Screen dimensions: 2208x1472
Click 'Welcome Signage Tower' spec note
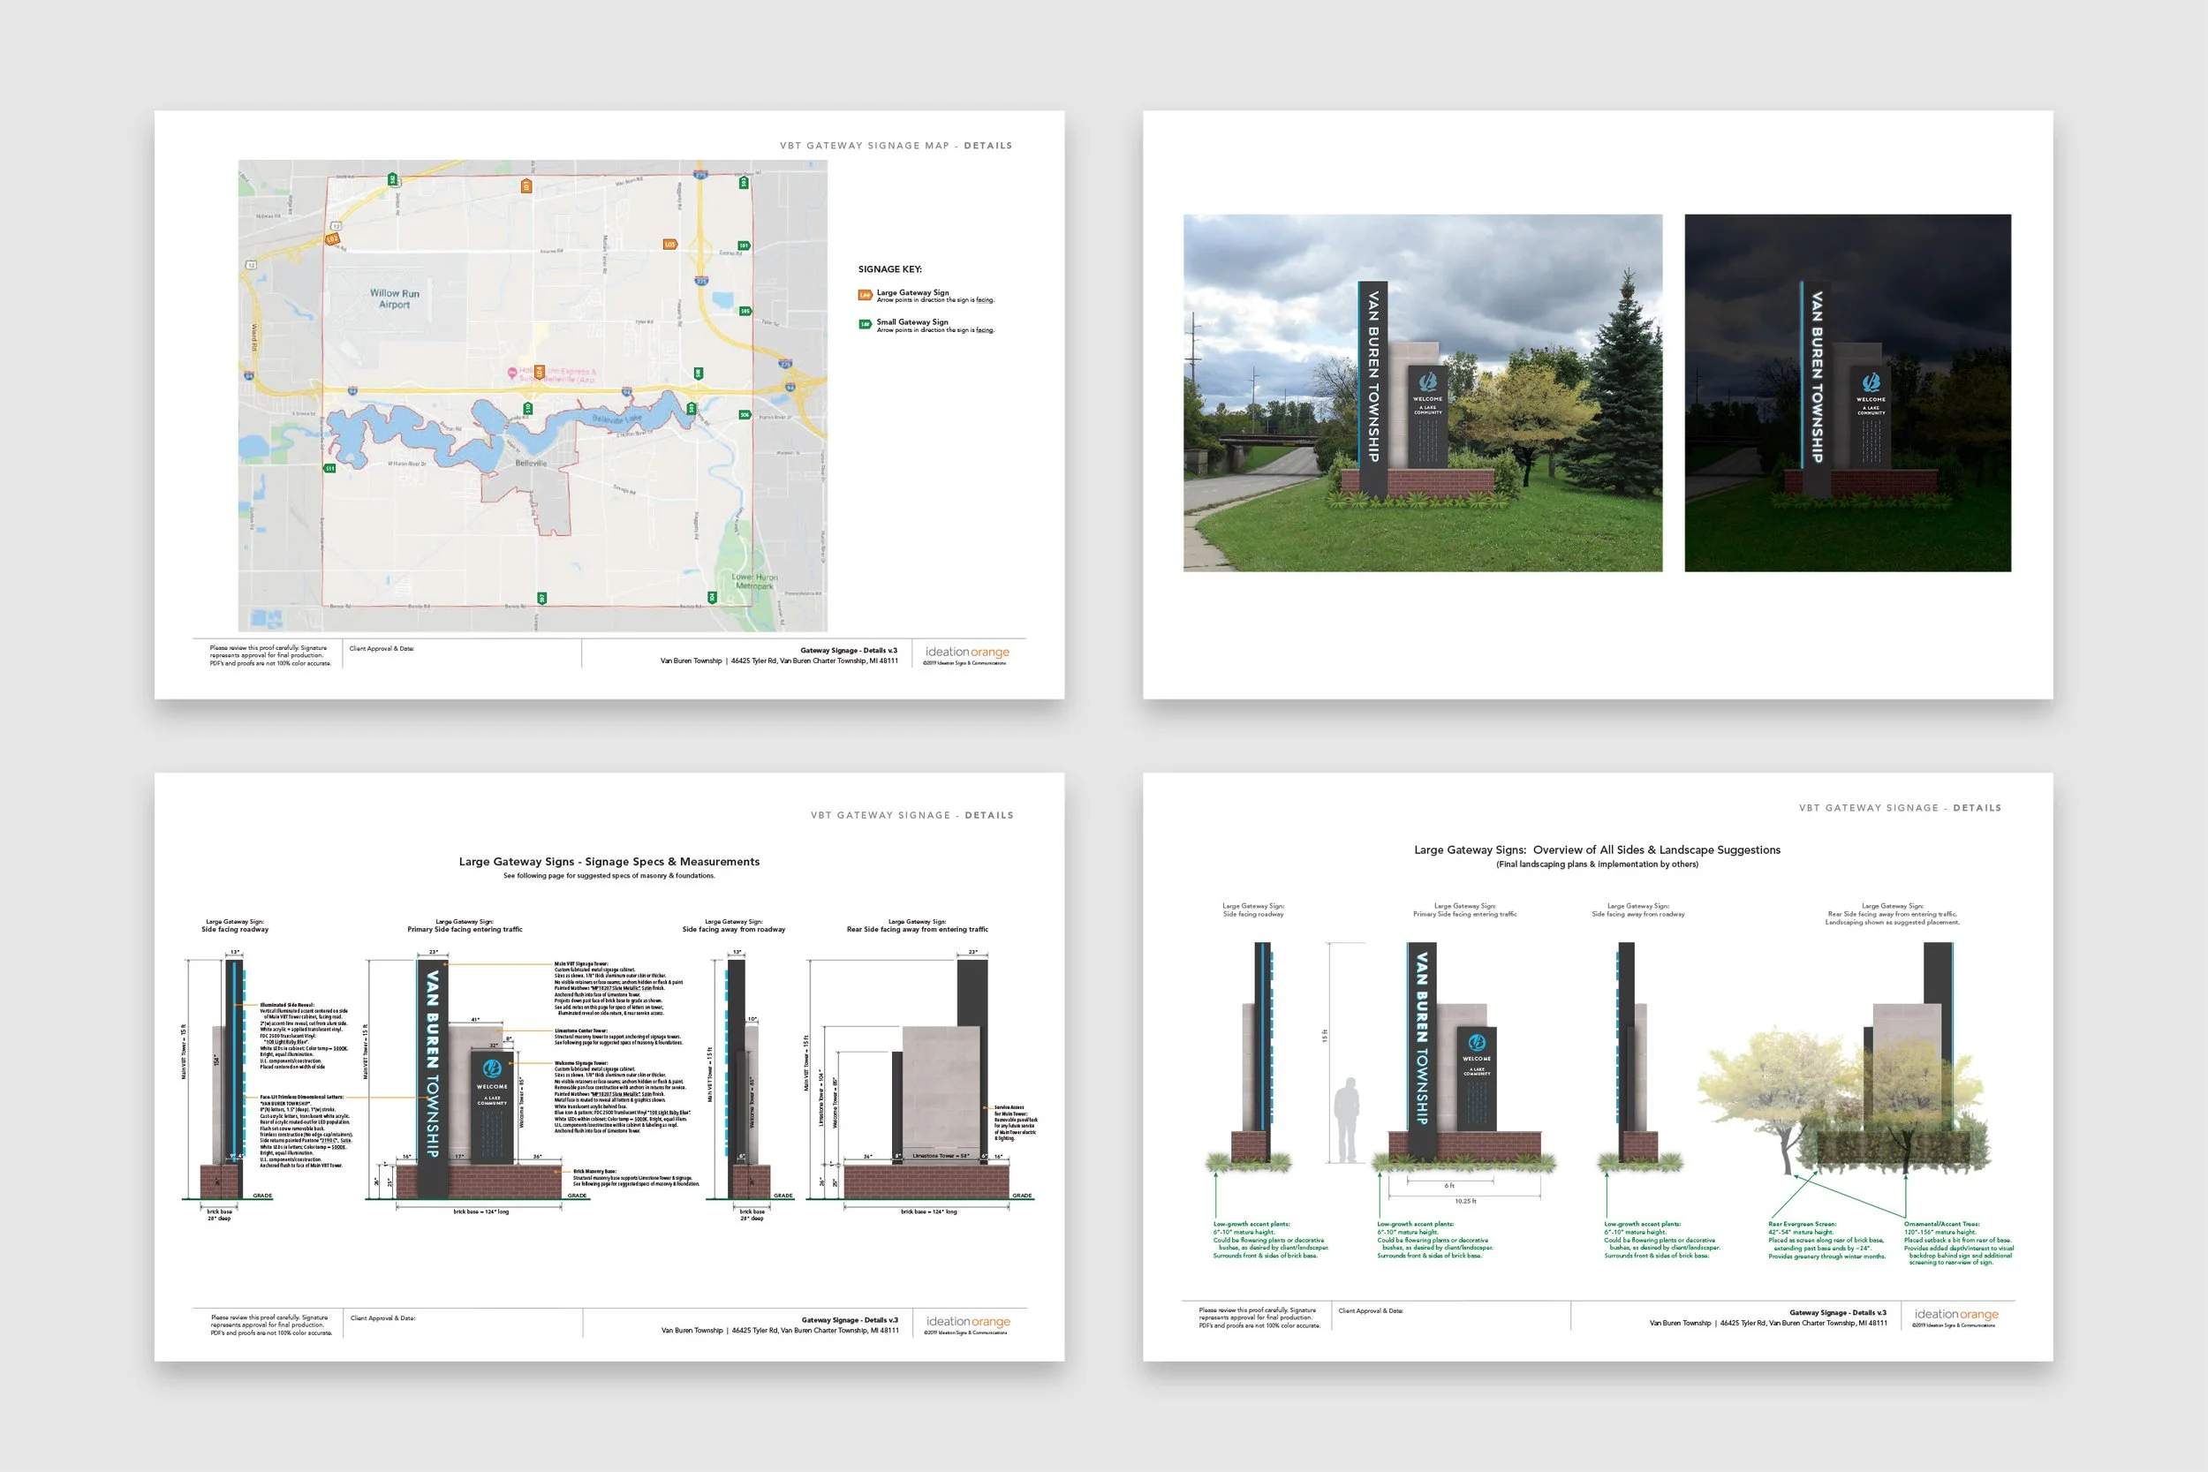[624, 1098]
